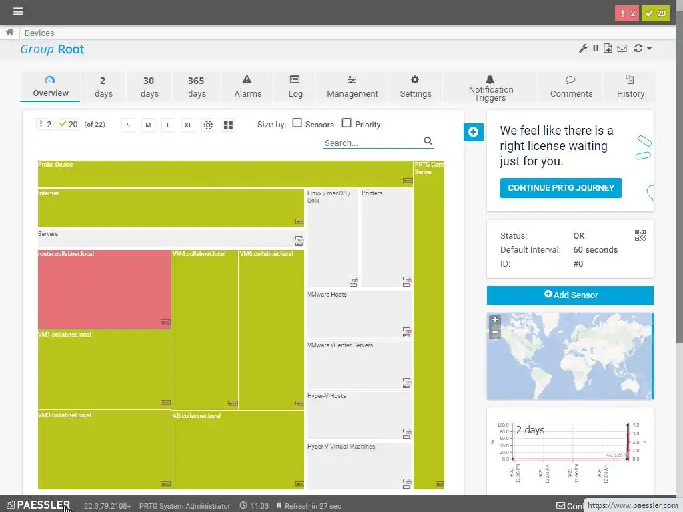Open the 30 days tab
This screenshot has width=683, height=512.
coord(149,87)
